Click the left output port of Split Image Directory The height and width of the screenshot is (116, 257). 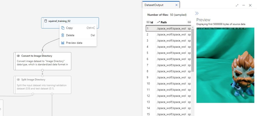pyautogui.click(x=33, y=94)
